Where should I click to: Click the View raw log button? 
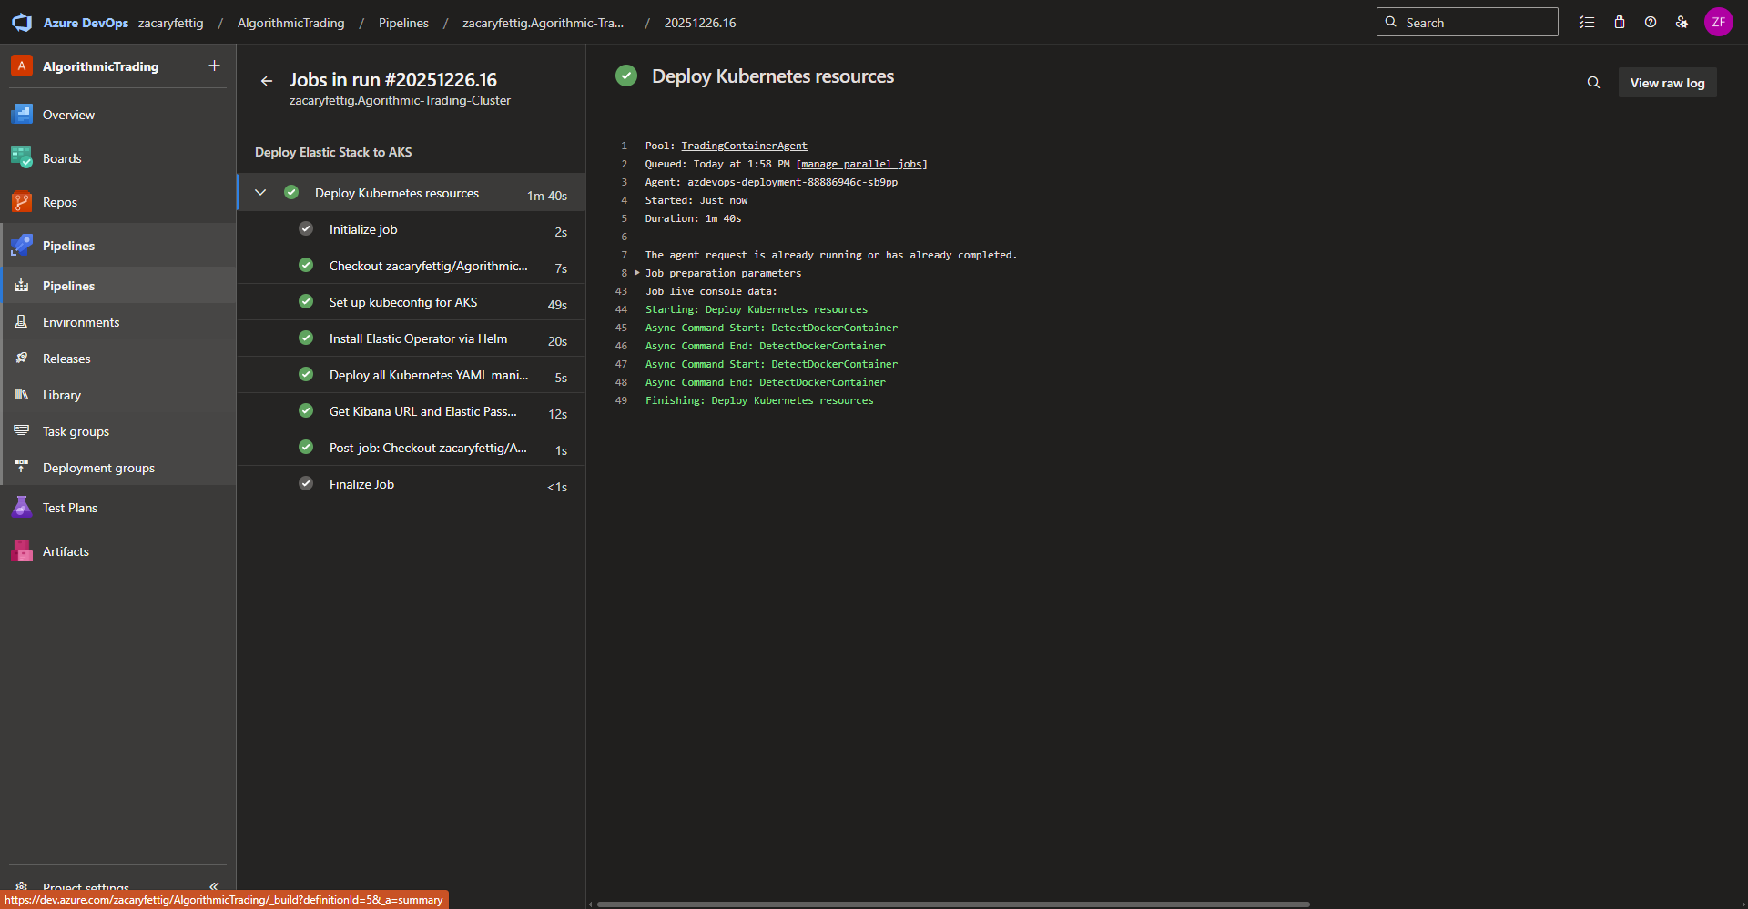tap(1667, 83)
